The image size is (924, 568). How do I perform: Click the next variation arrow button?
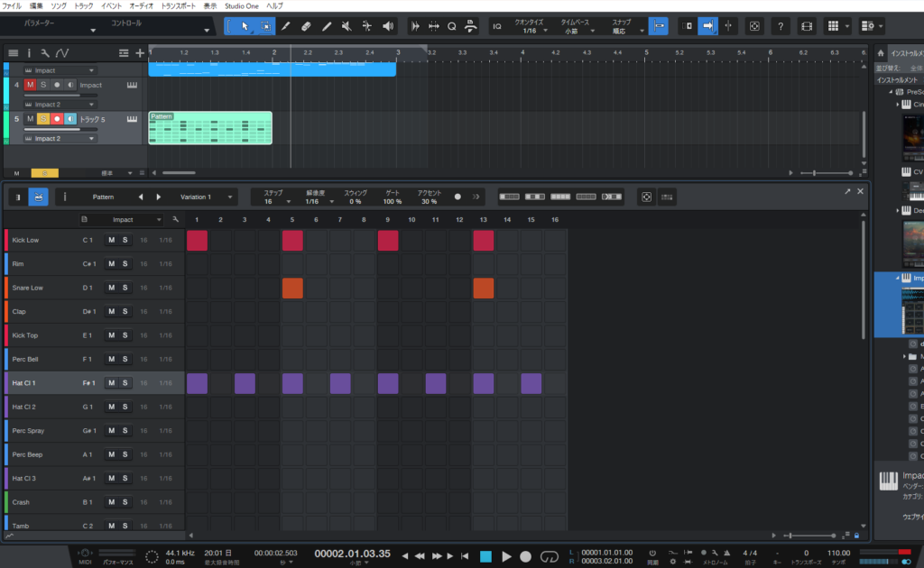[x=159, y=197]
